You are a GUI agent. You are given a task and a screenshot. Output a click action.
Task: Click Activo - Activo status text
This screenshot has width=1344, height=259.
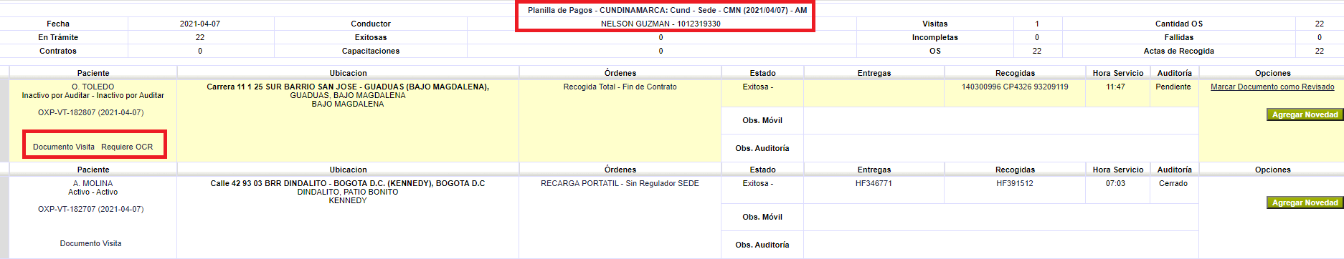click(x=93, y=192)
